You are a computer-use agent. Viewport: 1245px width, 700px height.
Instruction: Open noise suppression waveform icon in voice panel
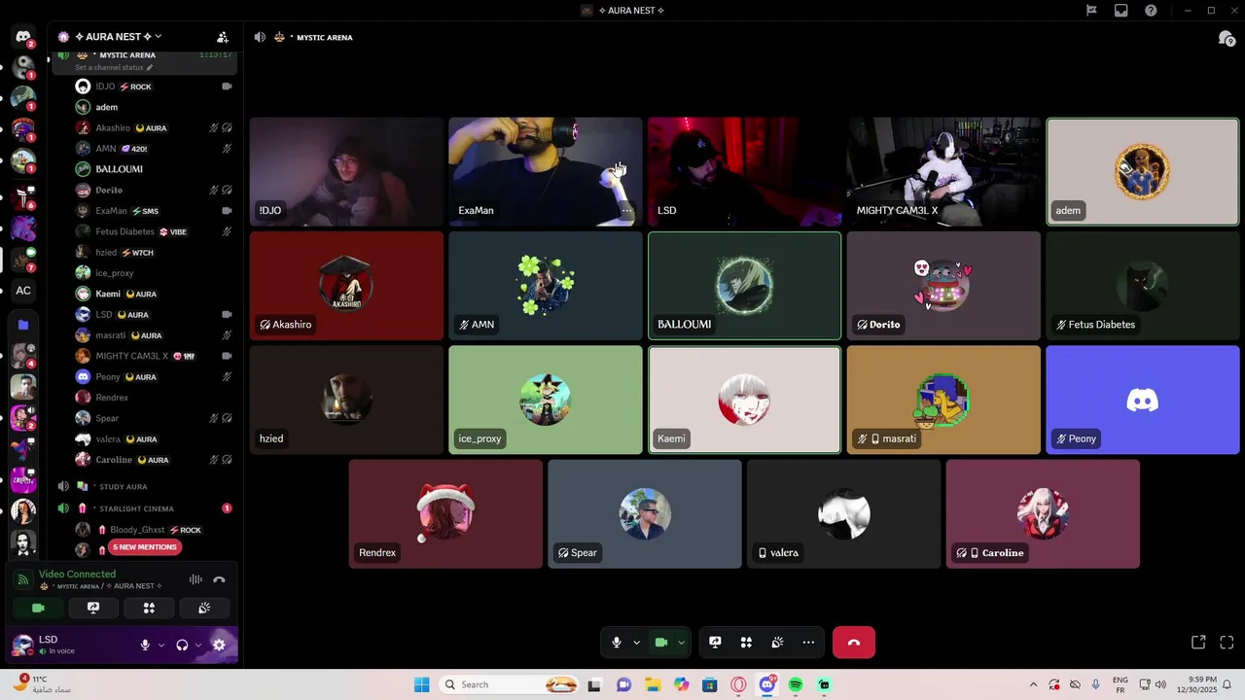pos(196,579)
